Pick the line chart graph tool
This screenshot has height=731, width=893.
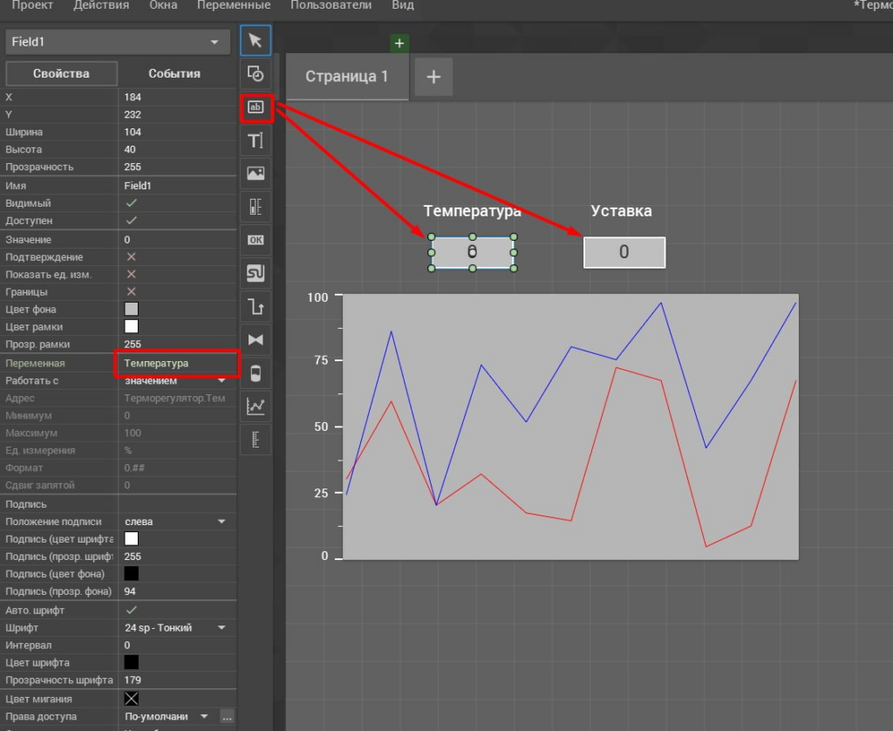256,406
